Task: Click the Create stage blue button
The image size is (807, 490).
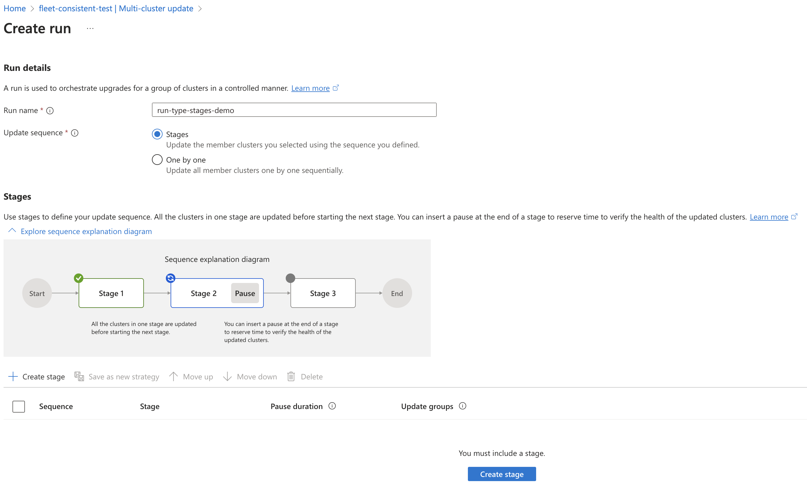Action: pyautogui.click(x=501, y=473)
